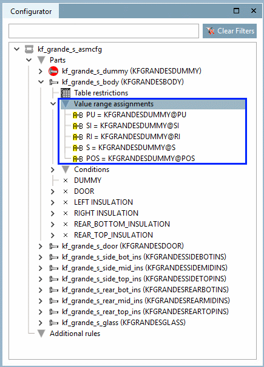The height and width of the screenshot is (367, 264).
Task: Click the triangle icon next to Conditions
Action: point(66,170)
